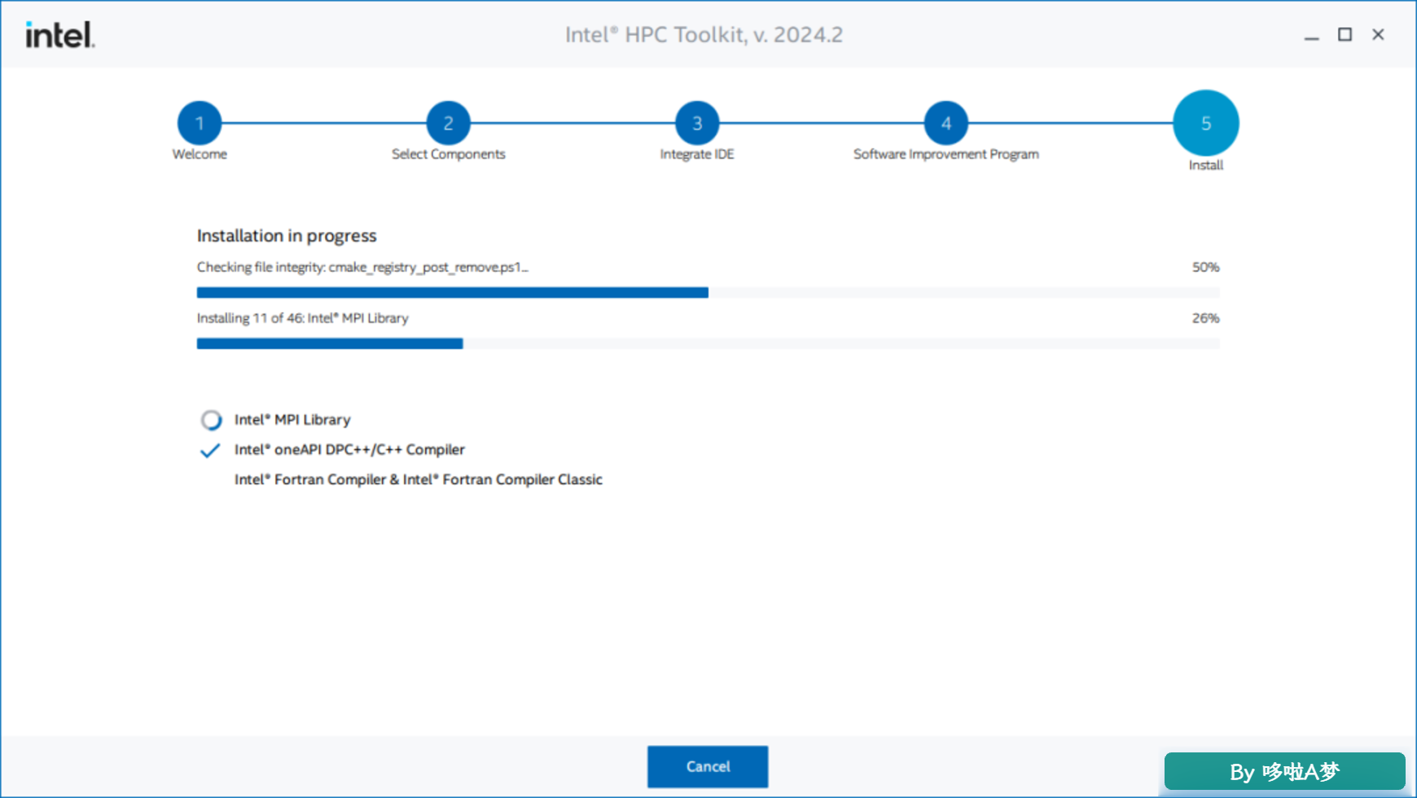Viewport: 1417px width, 798px height.
Task: Click Intel oneAPI DPC++/C++ Compiler entry
Action: pyautogui.click(x=349, y=449)
